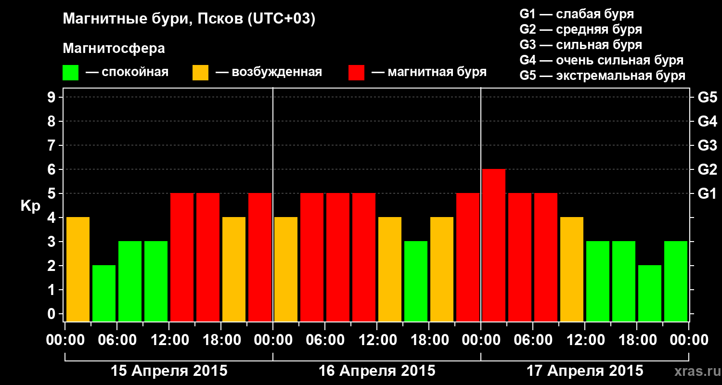
Task: Click the 'Kp' axis label
Action: 31,206
